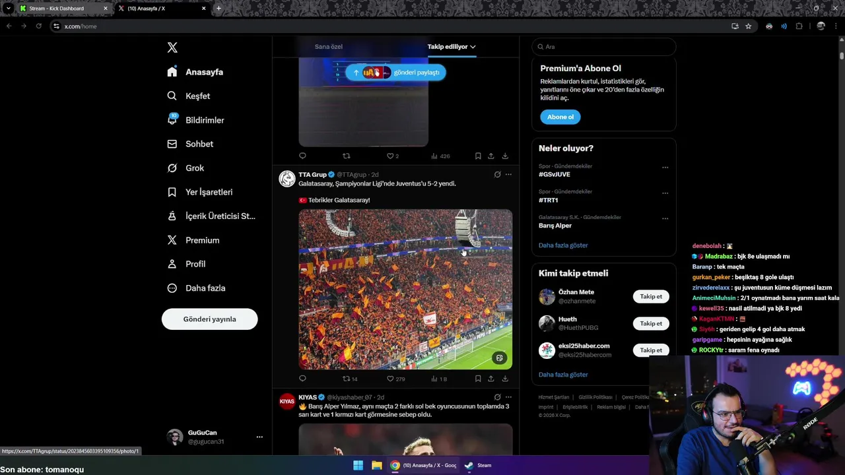This screenshot has width=845, height=475.
Task: Click the image edit icon on stadium photo
Action: 500,358
